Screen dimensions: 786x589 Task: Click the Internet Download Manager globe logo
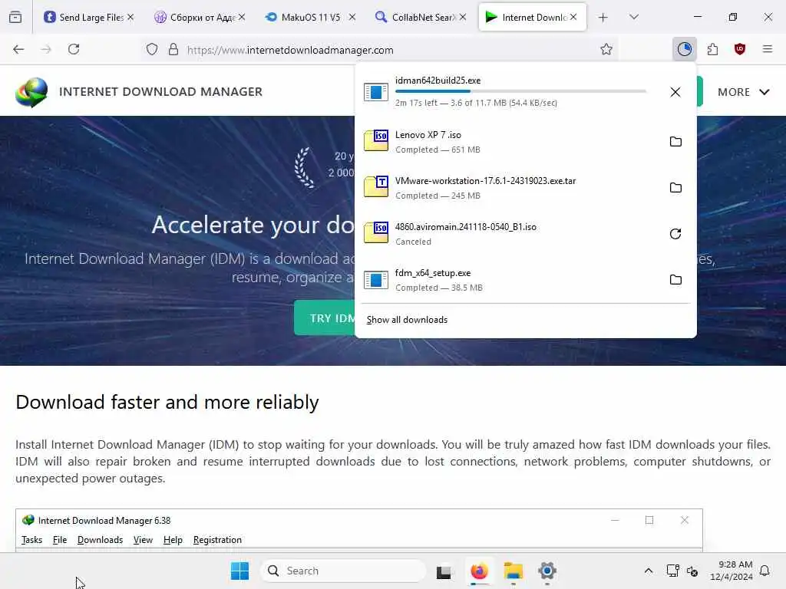click(31, 92)
